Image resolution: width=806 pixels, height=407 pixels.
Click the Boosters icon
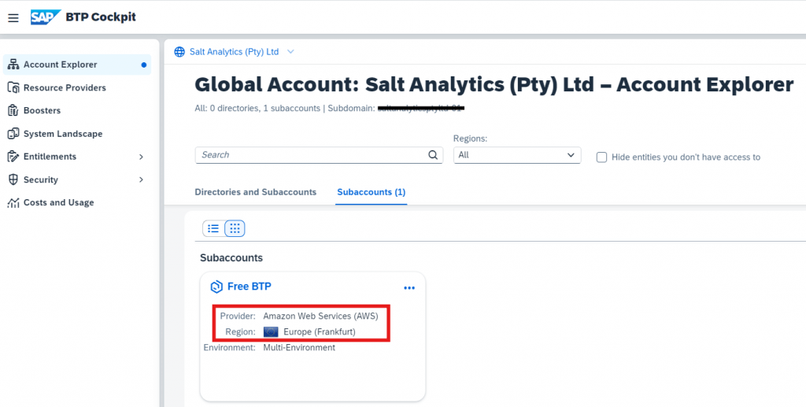point(13,110)
